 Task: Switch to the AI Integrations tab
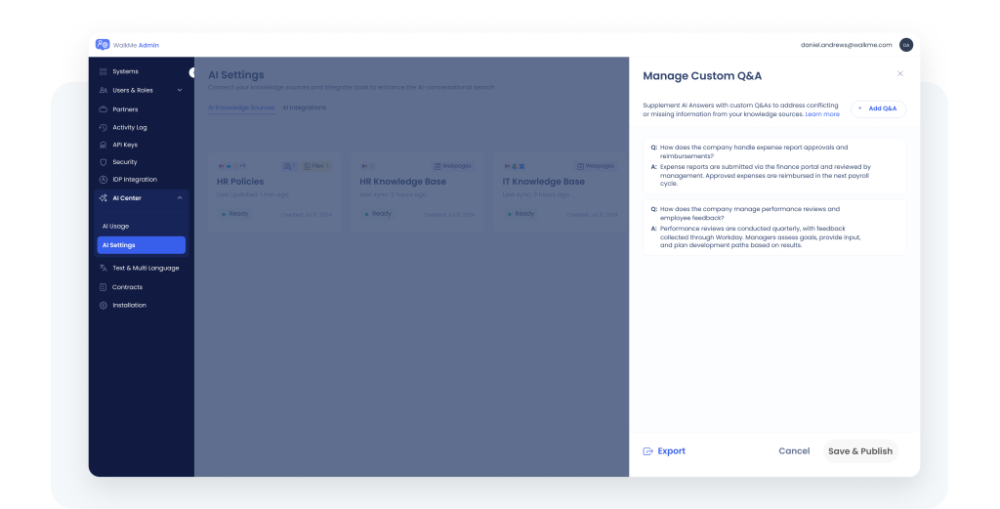point(304,107)
